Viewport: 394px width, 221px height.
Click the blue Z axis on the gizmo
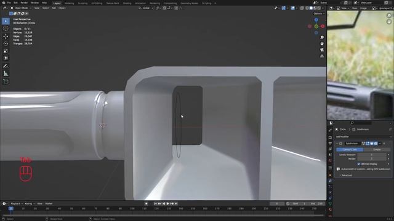tap(316, 20)
